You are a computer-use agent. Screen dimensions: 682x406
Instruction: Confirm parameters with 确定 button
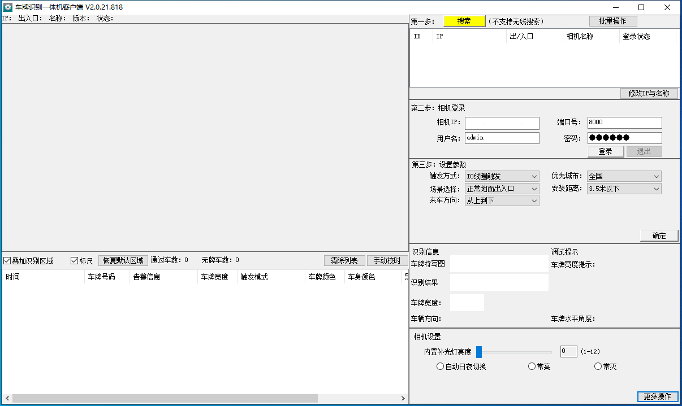tap(659, 235)
